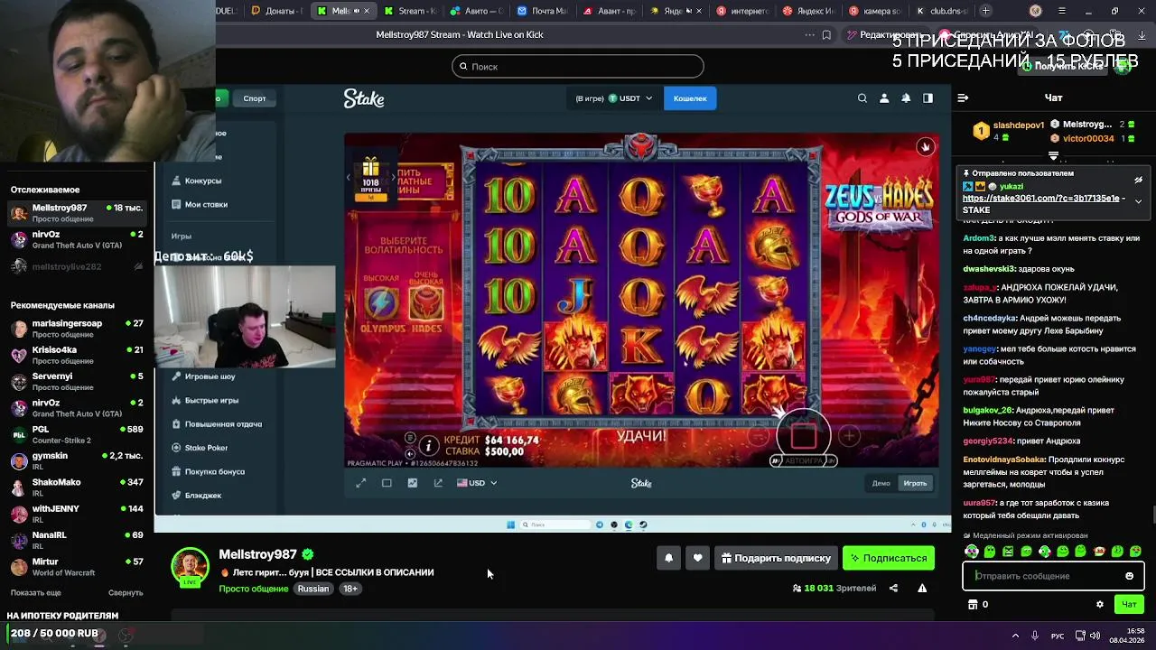Open live stats chart icon below game

413,483
